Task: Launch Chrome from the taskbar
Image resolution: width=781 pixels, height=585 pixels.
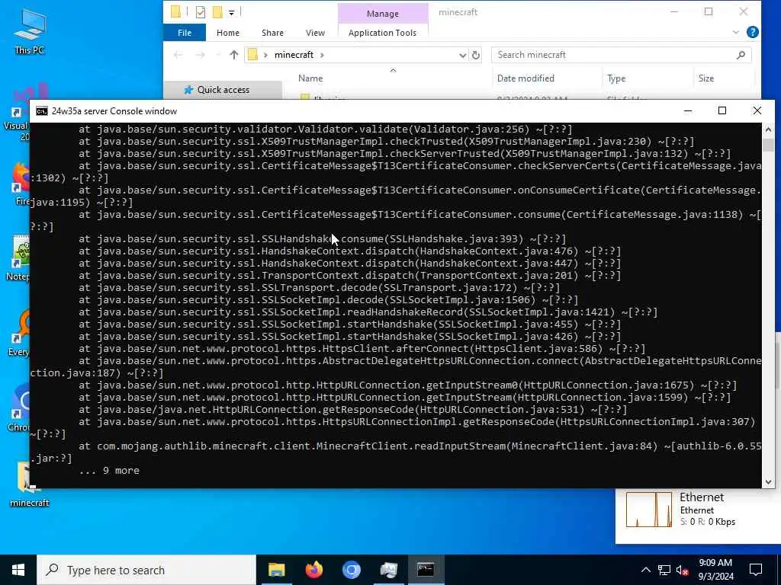Action: (351, 570)
